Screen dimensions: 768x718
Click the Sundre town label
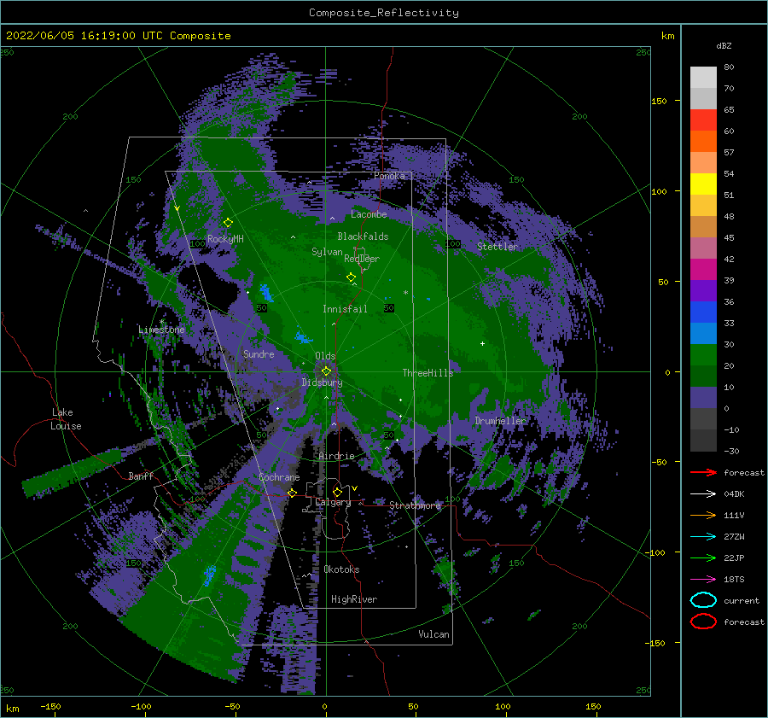[259, 353]
